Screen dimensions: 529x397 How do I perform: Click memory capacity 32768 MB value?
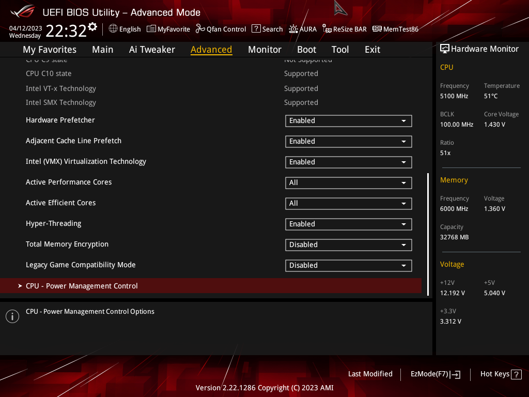tap(455, 237)
